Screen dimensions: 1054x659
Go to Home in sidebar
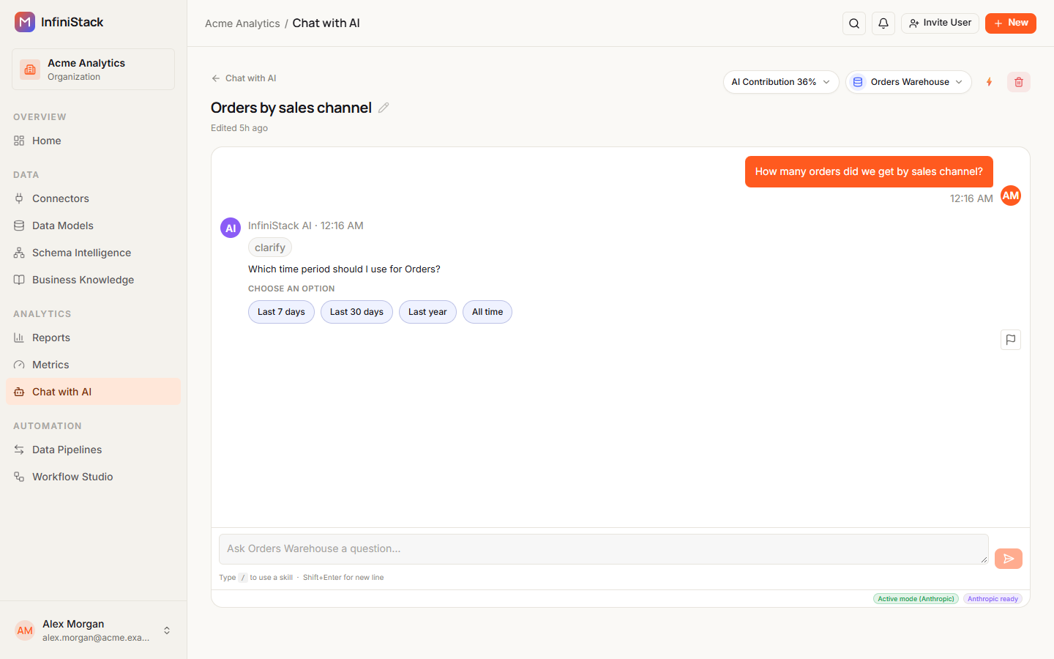[x=93, y=141]
